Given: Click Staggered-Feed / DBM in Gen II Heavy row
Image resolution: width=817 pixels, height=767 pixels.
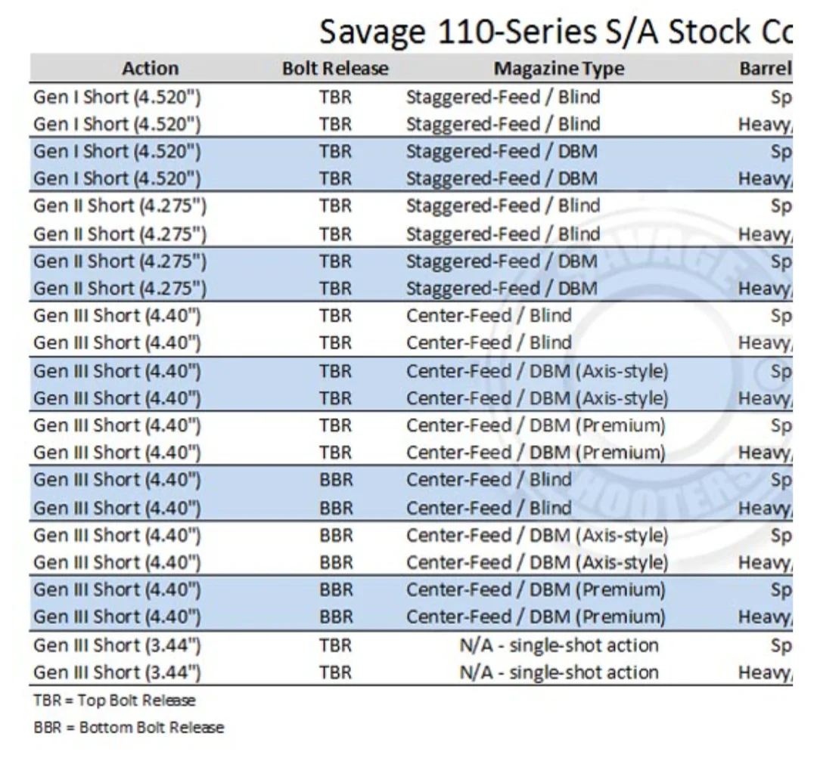Looking at the screenshot, I should 502,288.
